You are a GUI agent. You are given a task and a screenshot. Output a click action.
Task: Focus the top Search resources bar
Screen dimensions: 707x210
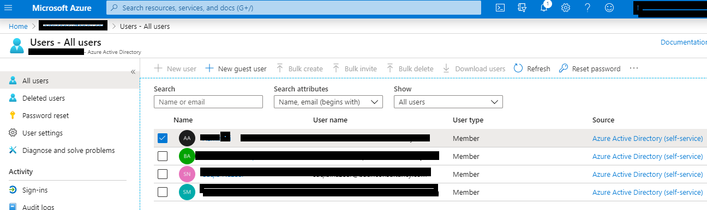tap(293, 8)
